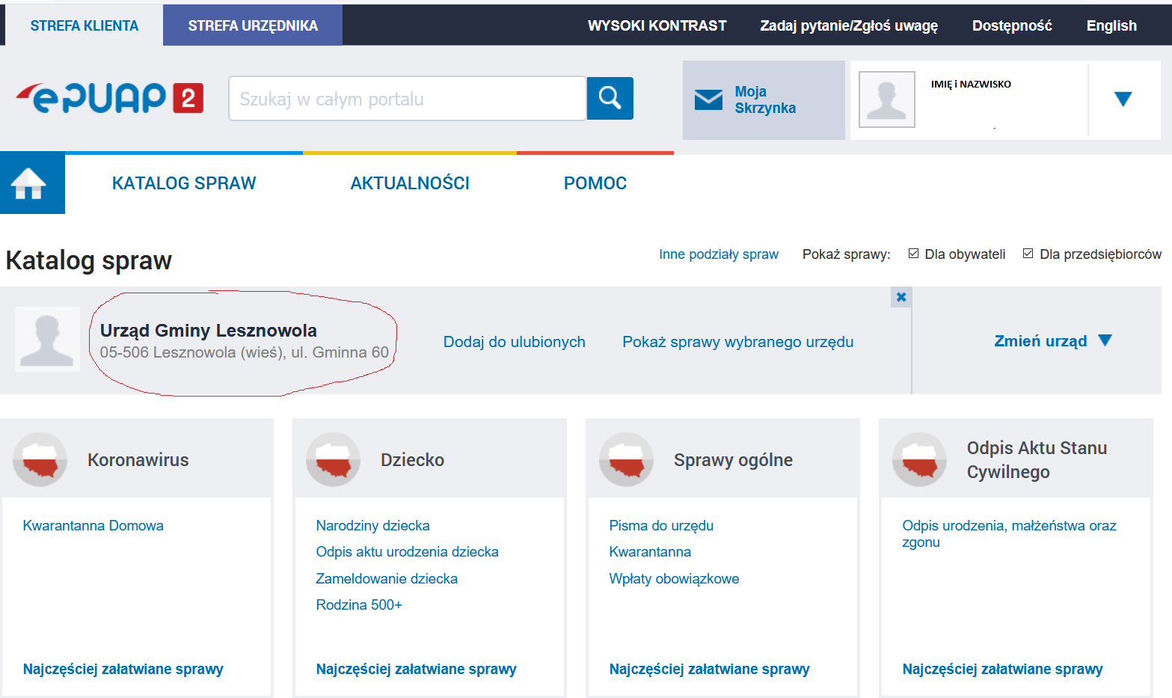The width and height of the screenshot is (1172, 698).
Task: Click the Dziecko Poland map icon
Action: point(334,459)
